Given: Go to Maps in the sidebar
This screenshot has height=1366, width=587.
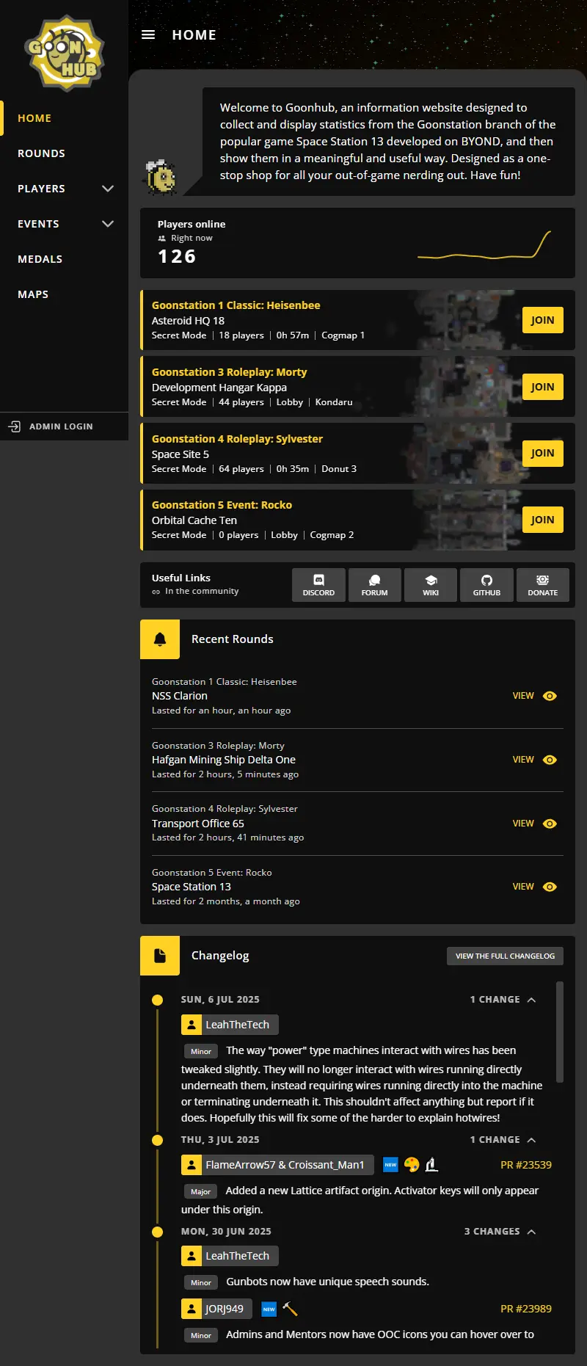Looking at the screenshot, I should coord(65,294).
